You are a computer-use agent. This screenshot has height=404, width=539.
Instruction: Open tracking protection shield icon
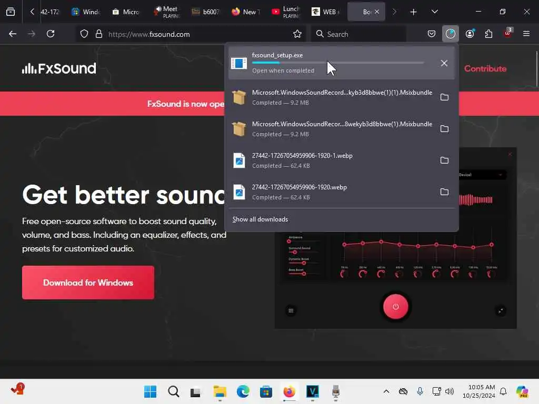point(84,34)
